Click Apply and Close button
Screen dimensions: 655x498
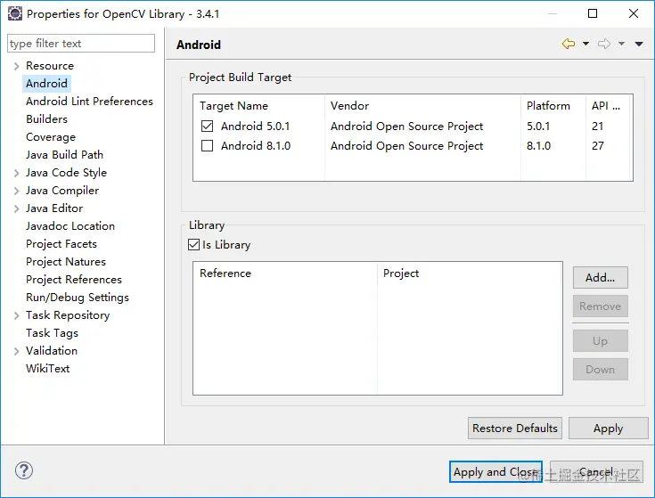coord(495,471)
